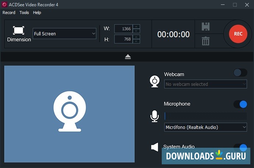Click the Dimension capture area icon
The width and height of the screenshot is (254, 168).
tap(19, 30)
